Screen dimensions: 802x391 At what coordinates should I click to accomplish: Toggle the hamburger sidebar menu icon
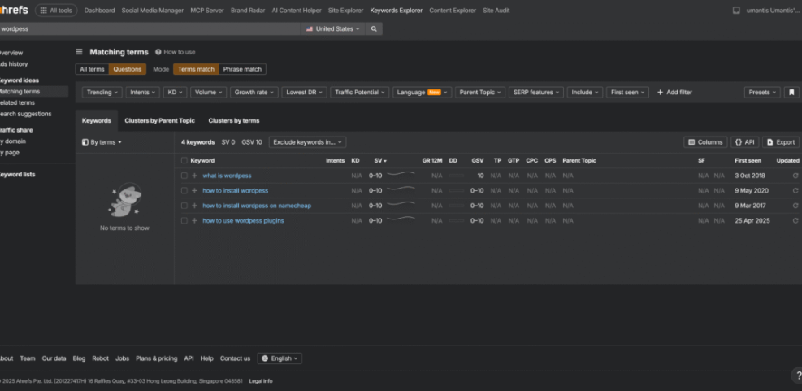point(80,52)
